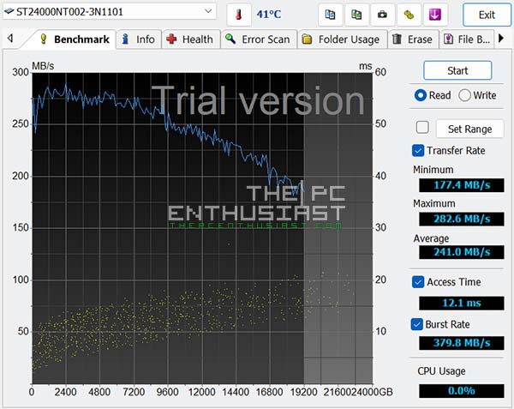
Task: Enable the Set Range checkbox
Action: pos(422,127)
